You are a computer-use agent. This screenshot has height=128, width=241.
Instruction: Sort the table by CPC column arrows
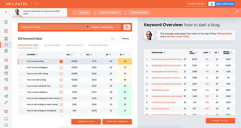coord(101,55)
